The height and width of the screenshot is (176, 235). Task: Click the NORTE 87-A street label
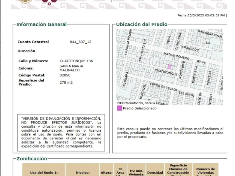[195, 74]
